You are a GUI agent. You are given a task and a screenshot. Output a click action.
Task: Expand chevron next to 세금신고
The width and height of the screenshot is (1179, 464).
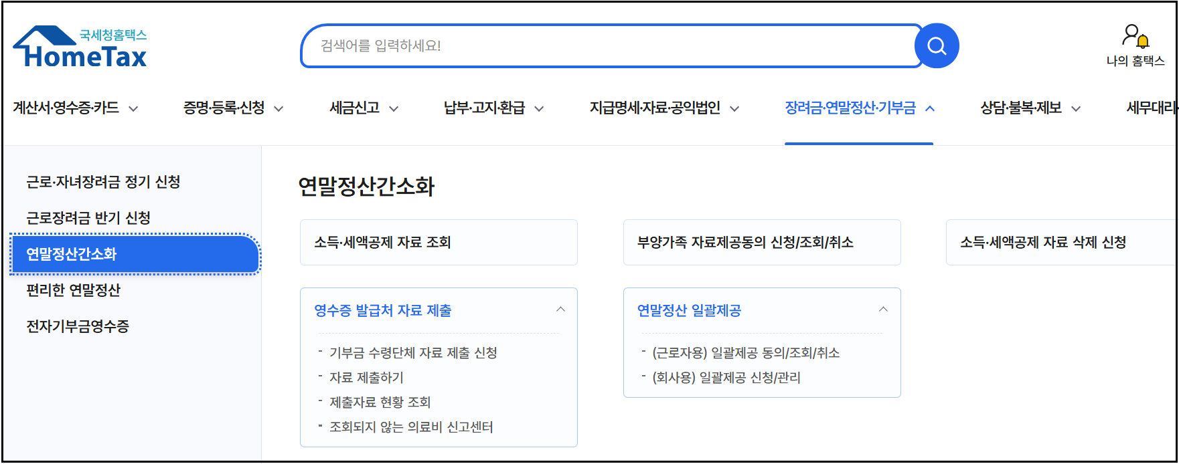coord(394,109)
